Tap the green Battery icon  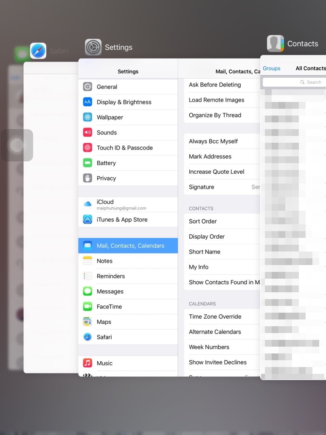tap(88, 163)
